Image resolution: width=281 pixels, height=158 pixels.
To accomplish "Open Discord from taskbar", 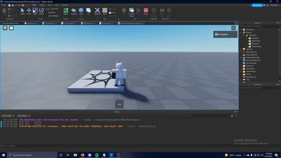I will [x=90, y=155].
